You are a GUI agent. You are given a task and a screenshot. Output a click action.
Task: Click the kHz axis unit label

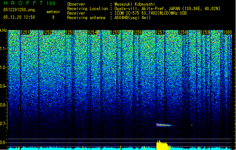coord(3,30)
